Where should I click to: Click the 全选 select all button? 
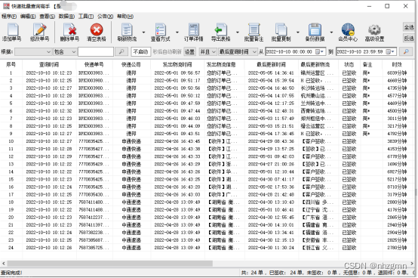[x=409, y=27]
